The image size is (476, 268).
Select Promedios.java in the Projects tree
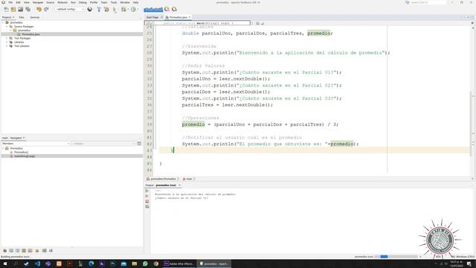(x=30, y=34)
